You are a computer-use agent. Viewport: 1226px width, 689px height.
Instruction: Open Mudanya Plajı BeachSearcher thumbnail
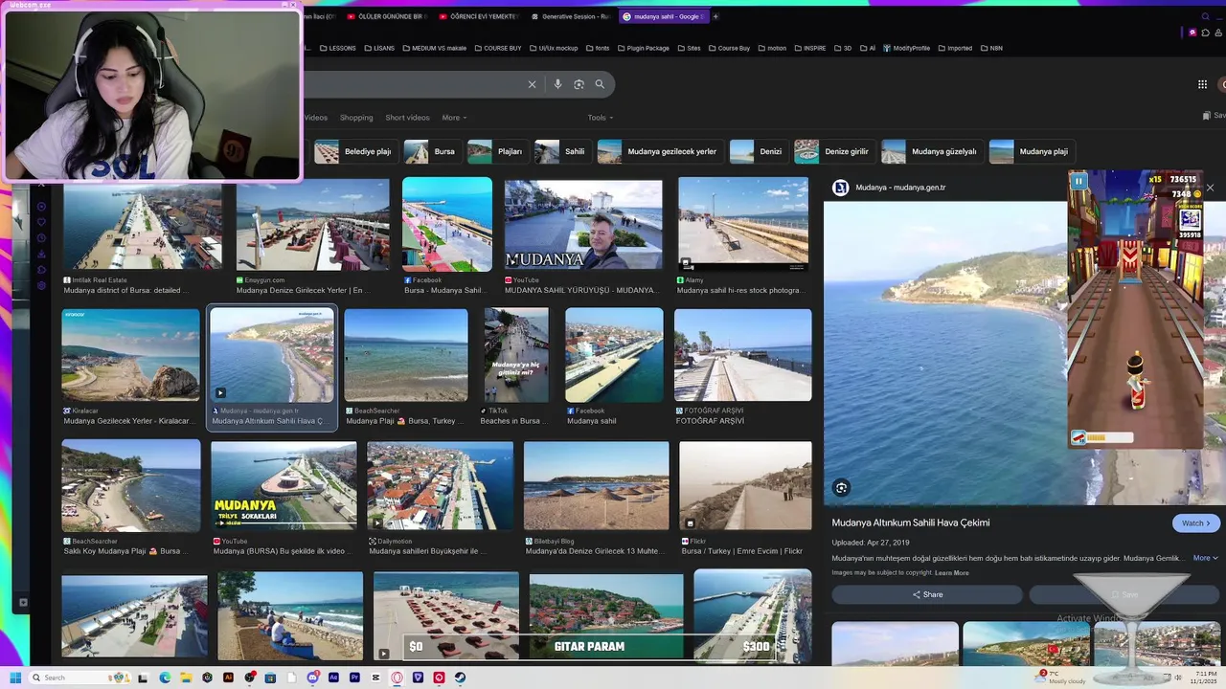coord(406,355)
